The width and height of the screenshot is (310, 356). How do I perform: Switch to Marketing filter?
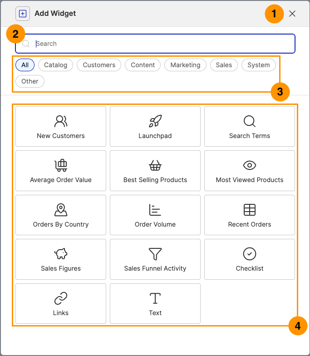pyautogui.click(x=185, y=65)
